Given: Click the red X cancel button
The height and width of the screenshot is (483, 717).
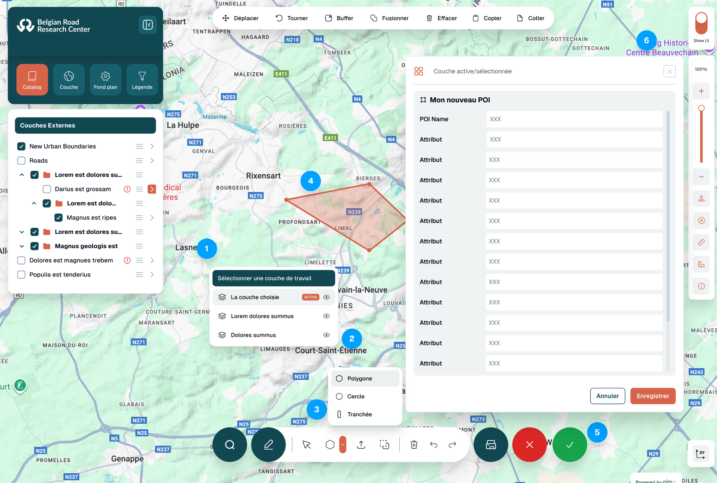Looking at the screenshot, I should pos(529,445).
